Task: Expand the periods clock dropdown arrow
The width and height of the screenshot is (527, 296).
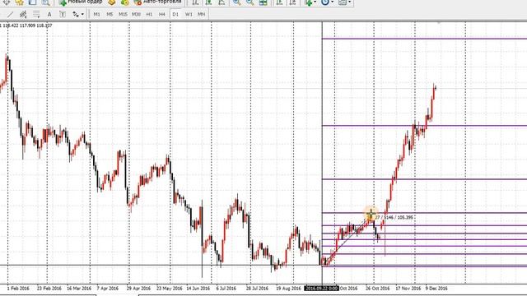Action: [x=332, y=2]
